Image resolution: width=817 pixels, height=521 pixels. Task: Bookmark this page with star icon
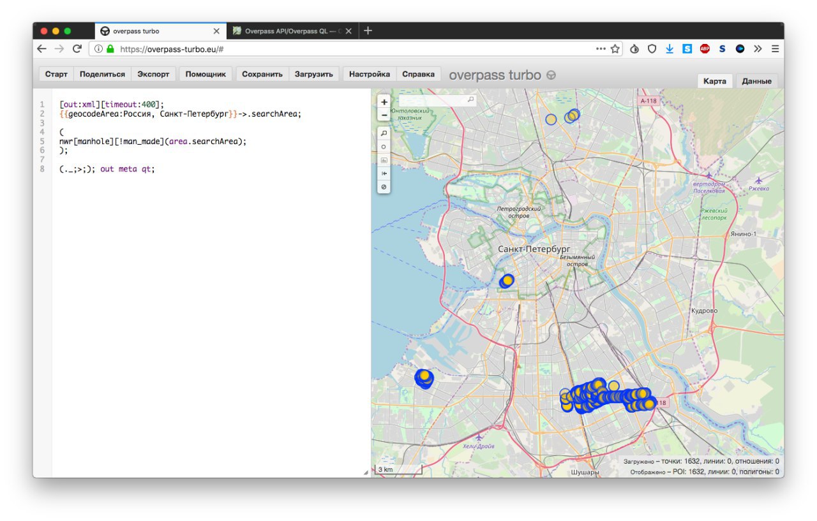click(x=615, y=48)
